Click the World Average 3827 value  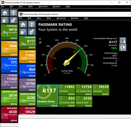coord(115,55)
